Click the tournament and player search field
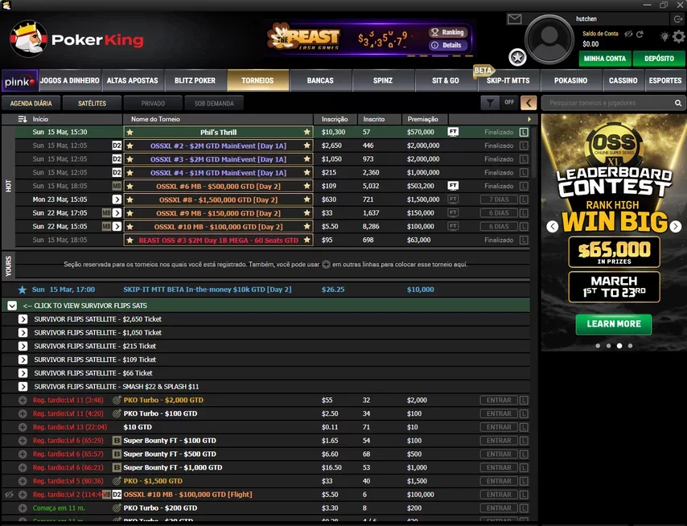 pyautogui.click(x=607, y=104)
